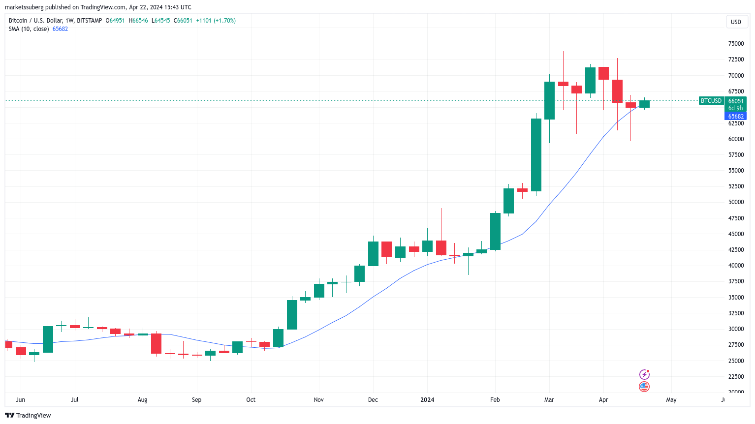The image size is (755, 424).
Task: Click the May label on time axis
Action: point(671,400)
